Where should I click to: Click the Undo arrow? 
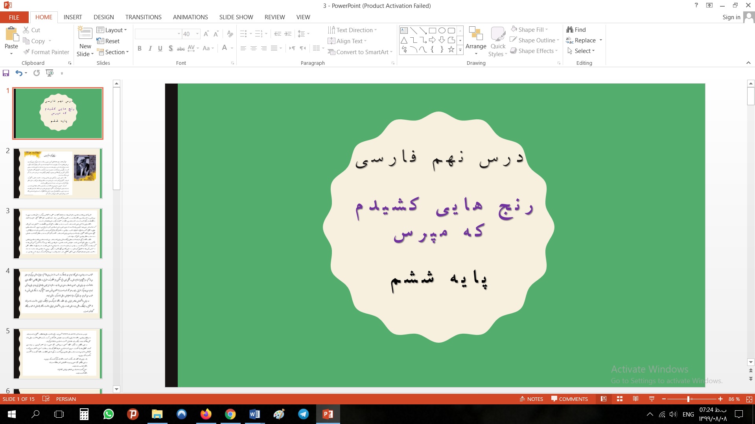[19, 73]
